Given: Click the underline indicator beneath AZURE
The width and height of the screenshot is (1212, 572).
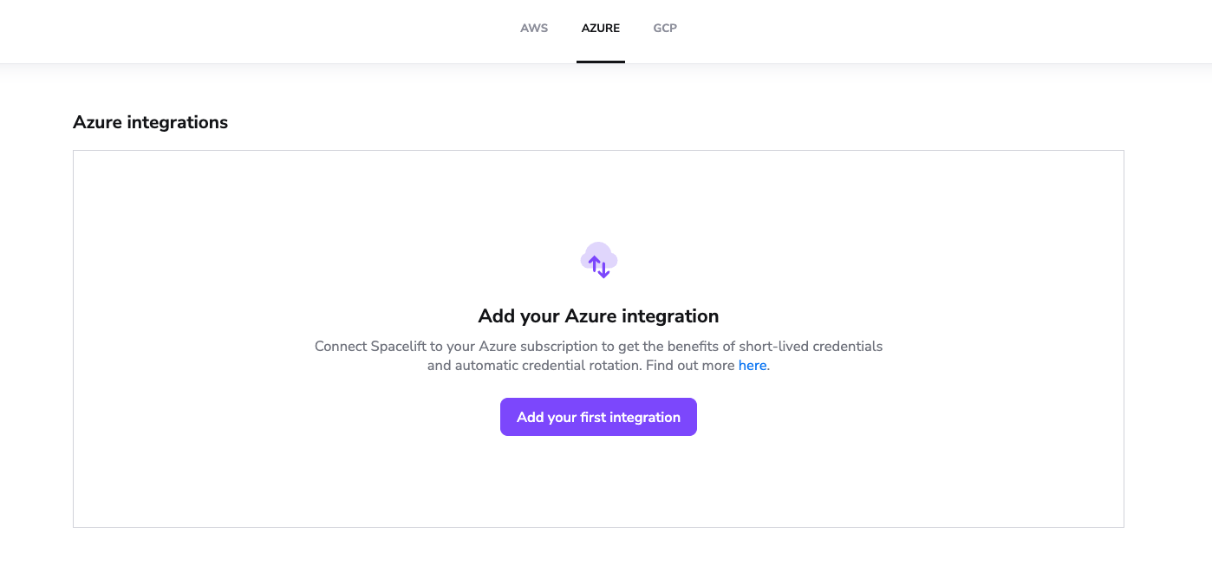Looking at the screenshot, I should [x=601, y=62].
